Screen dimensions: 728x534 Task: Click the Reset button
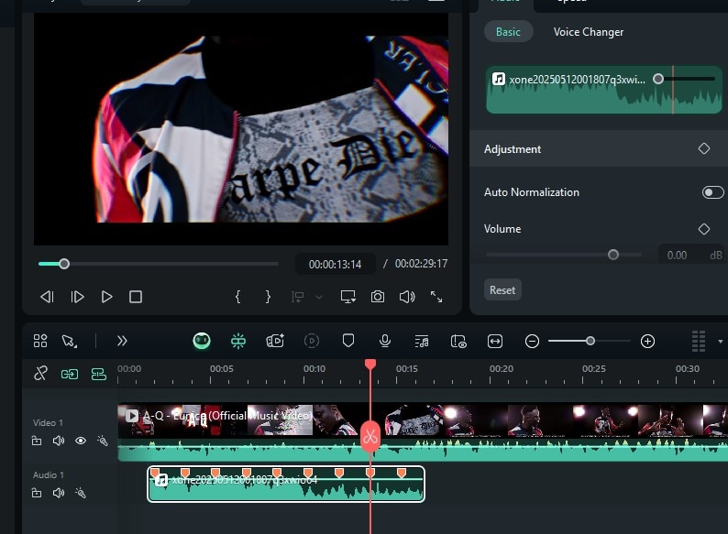tap(502, 290)
